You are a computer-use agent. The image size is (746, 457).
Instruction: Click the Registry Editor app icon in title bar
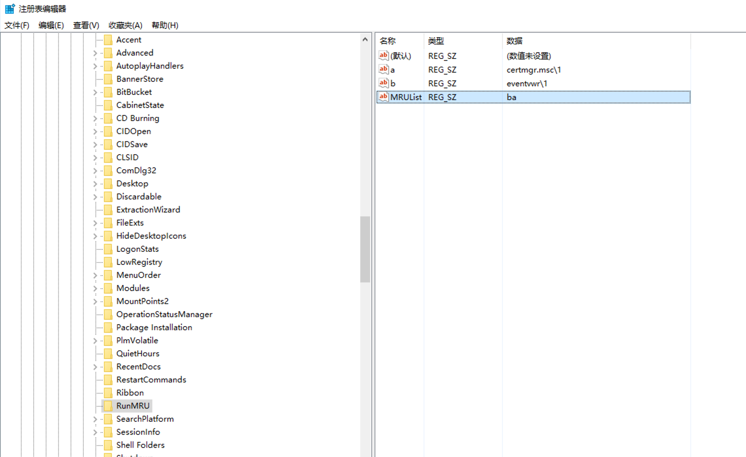coord(10,8)
